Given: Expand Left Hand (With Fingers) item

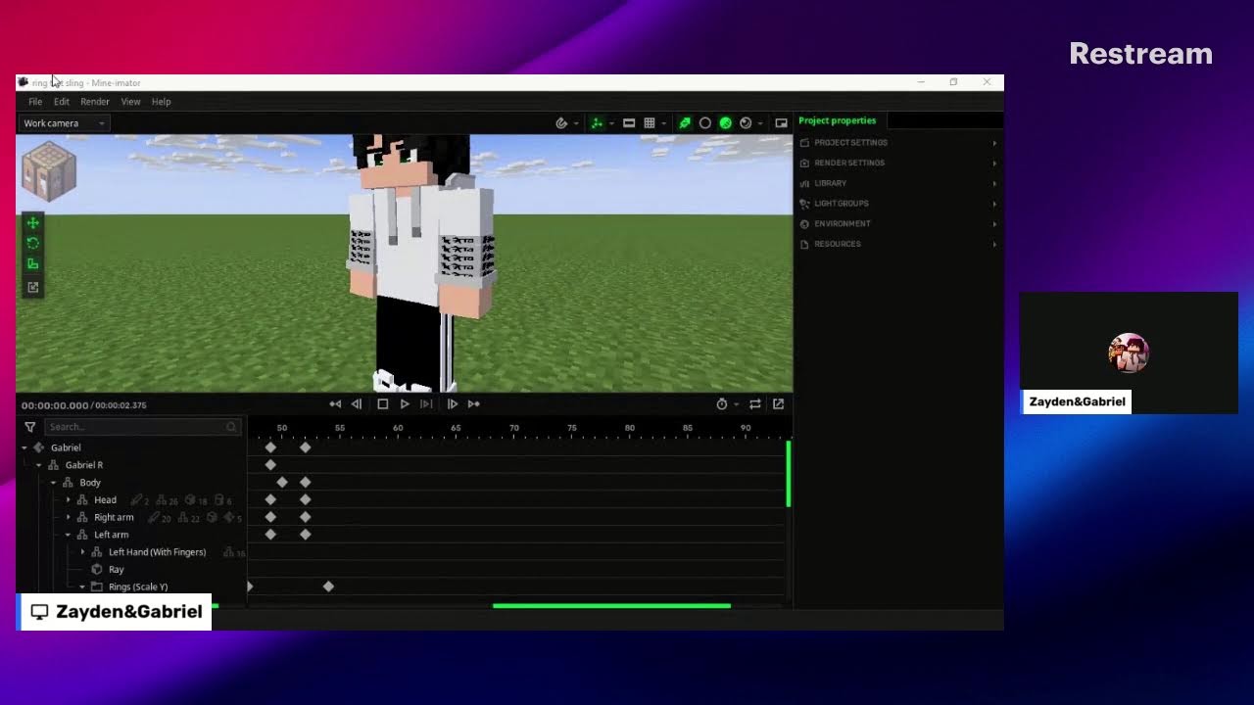Looking at the screenshot, I should tap(83, 552).
